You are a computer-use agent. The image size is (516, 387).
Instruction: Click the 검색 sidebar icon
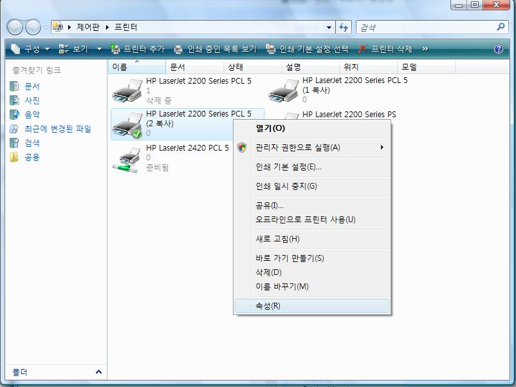click(x=14, y=143)
